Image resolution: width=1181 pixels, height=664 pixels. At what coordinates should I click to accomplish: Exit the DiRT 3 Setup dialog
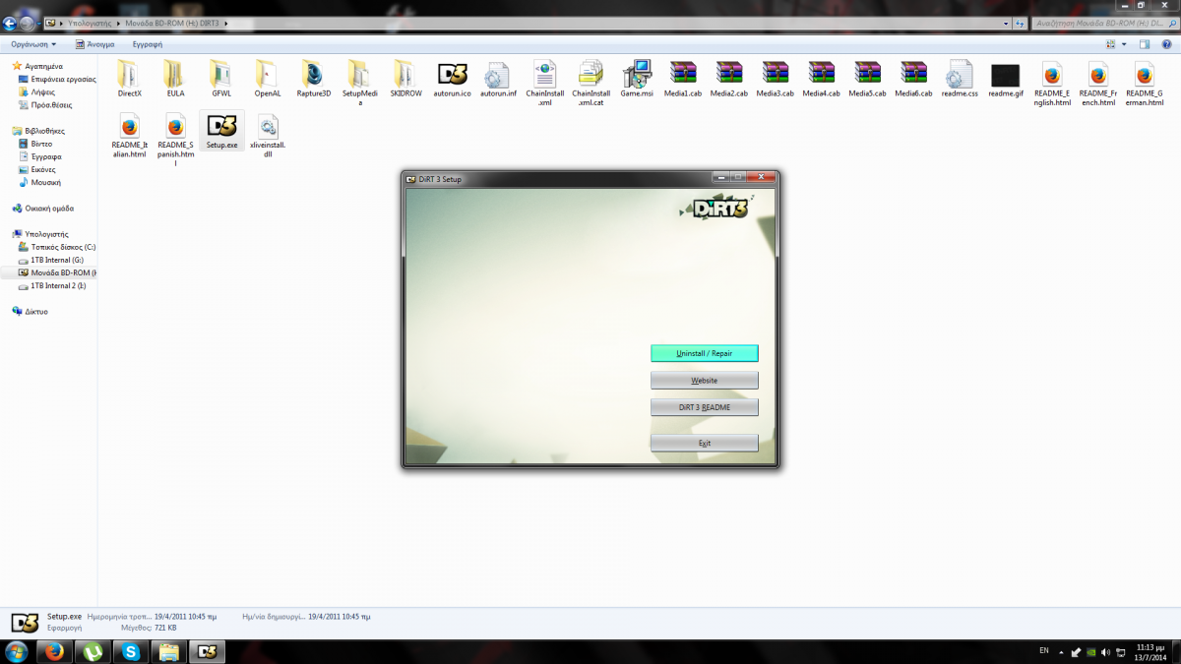point(705,443)
